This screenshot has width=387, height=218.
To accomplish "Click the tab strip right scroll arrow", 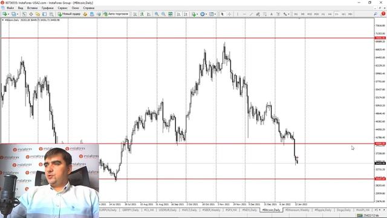I will (385, 210).
